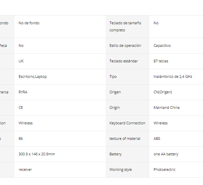203x185 pixels.
Task: Select the 'texture of material' label
Action: tap(125, 138)
